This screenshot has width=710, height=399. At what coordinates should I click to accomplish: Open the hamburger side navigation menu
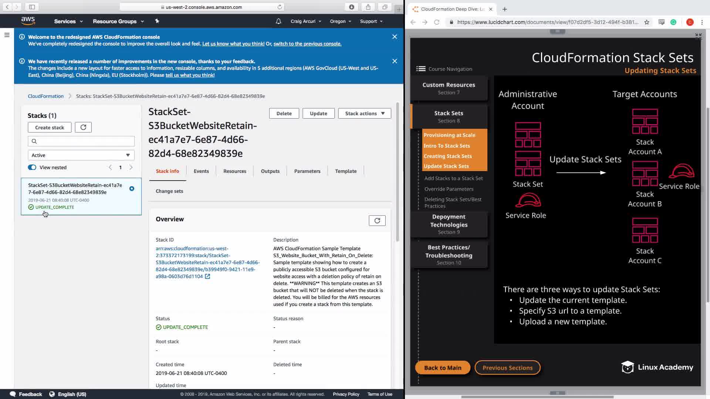pos(7,35)
